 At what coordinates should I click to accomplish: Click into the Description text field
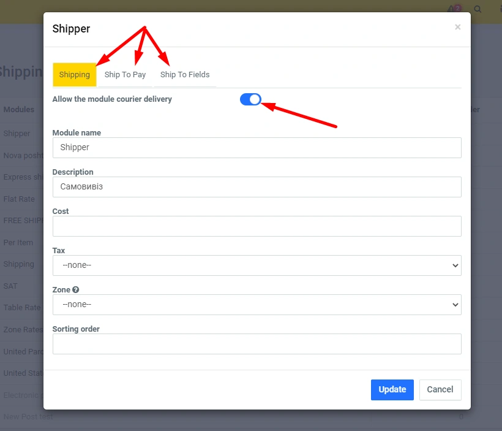point(257,187)
